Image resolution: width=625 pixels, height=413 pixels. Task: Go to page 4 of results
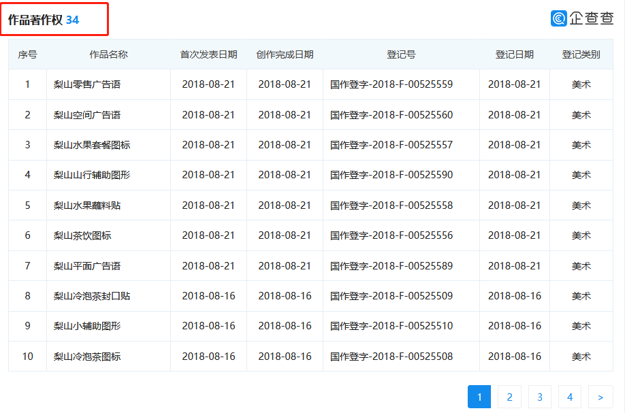click(x=570, y=397)
